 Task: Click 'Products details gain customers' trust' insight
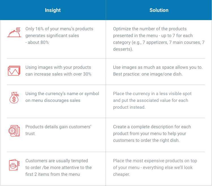(58, 130)
